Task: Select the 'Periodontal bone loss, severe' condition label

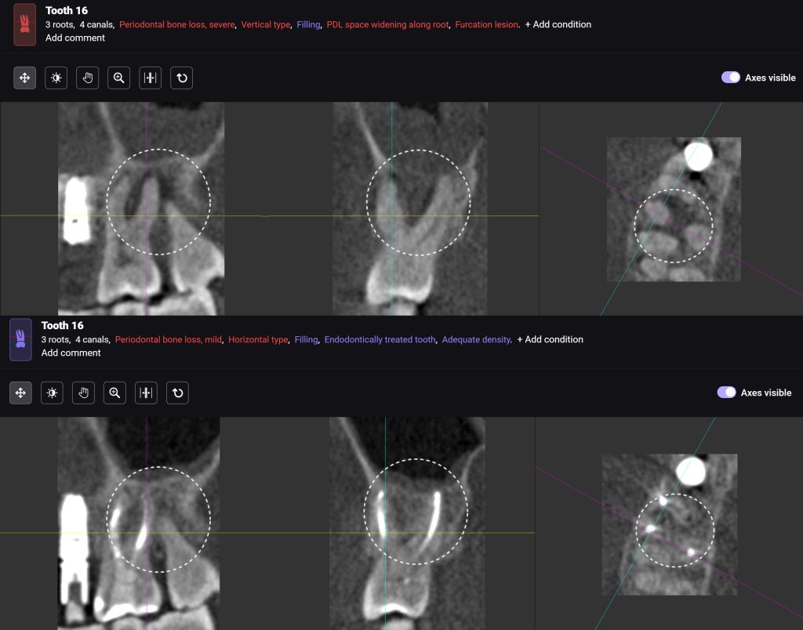Action: click(176, 24)
